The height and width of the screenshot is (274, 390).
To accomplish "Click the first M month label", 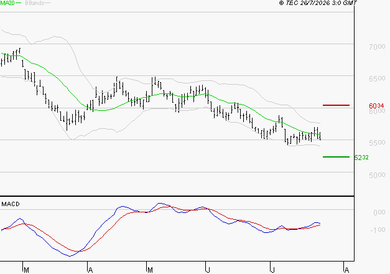I will coord(26,270).
